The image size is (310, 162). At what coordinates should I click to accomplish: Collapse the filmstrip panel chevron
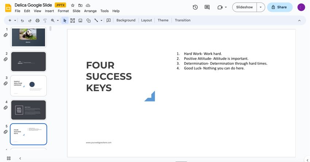20,158
